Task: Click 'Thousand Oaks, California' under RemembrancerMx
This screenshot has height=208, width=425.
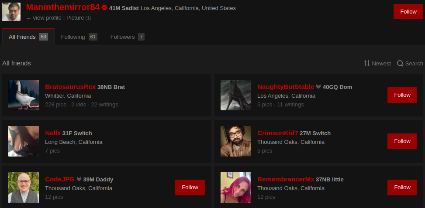Action: tap(291, 188)
